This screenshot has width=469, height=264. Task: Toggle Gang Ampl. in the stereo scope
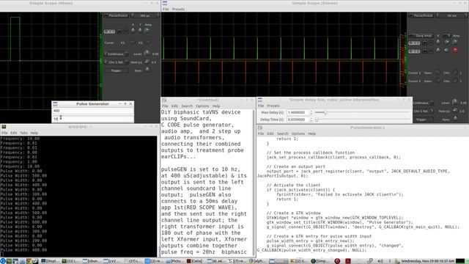(x=421, y=36)
